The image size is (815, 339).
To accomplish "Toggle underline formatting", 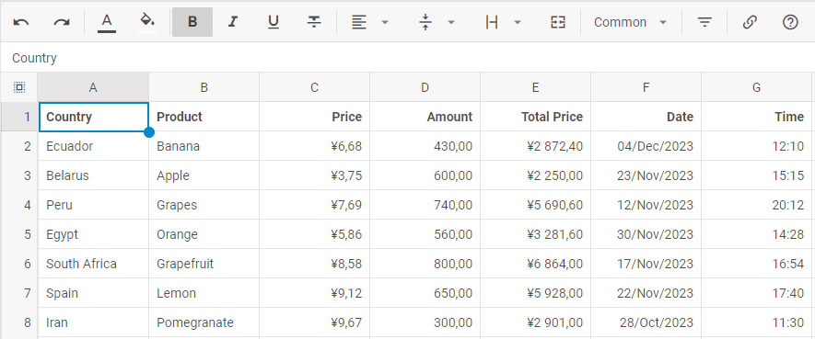I will coord(274,22).
